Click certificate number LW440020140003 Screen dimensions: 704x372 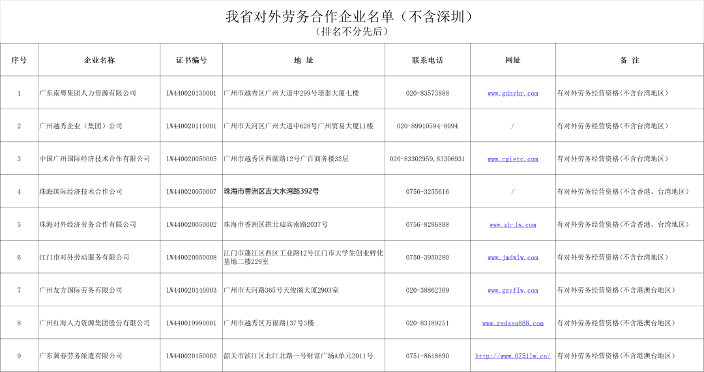(191, 290)
